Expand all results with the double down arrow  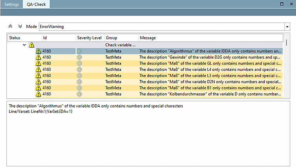20,26
